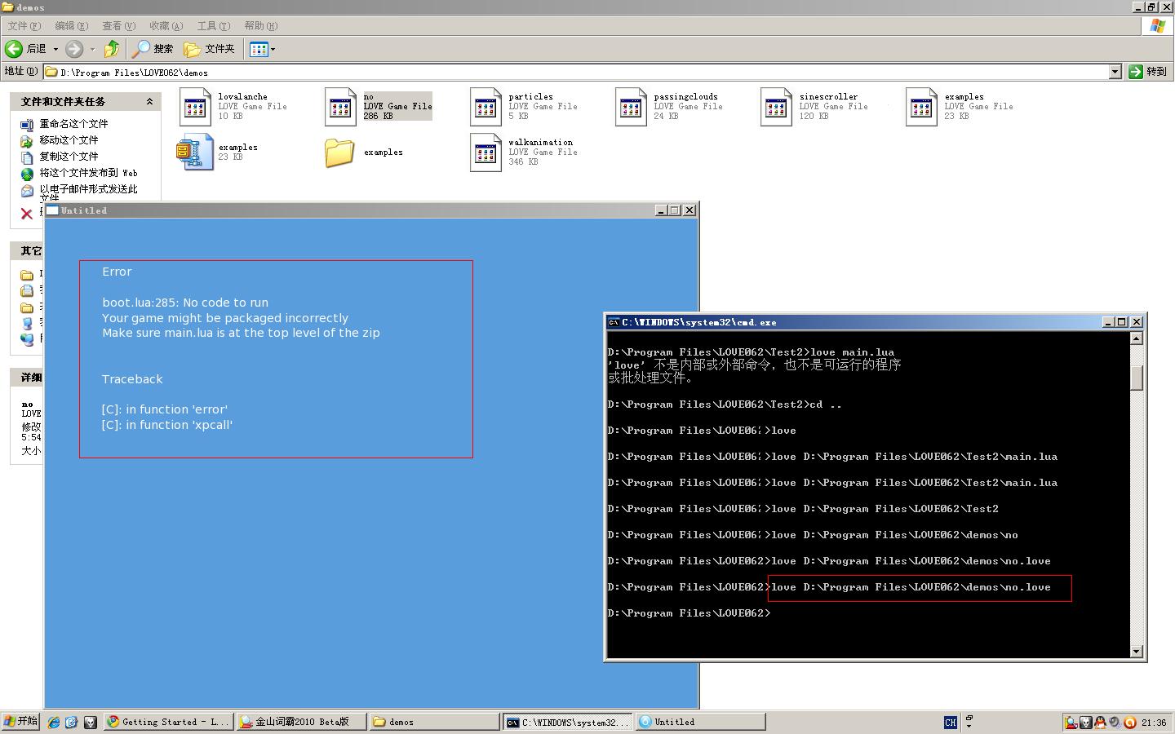Switch to cmd.exe taskbar button
1175x734 pixels.
[567, 722]
